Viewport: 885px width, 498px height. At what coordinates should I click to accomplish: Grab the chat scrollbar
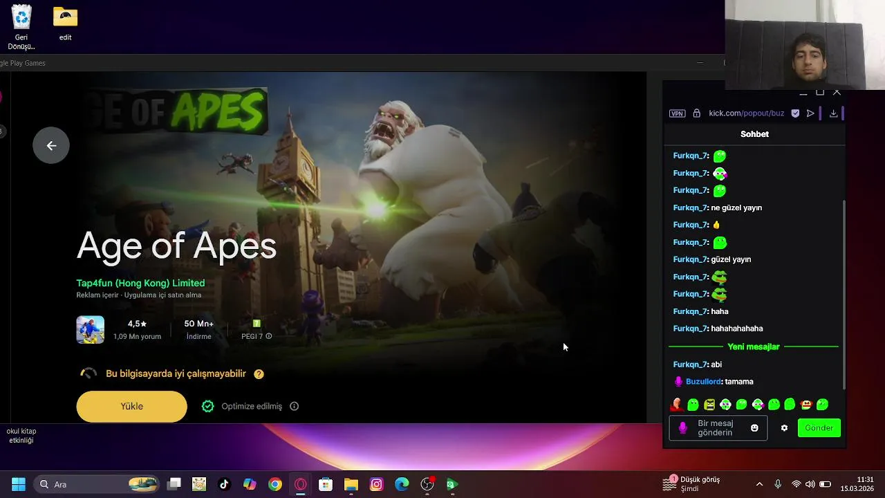coord(844,294)
